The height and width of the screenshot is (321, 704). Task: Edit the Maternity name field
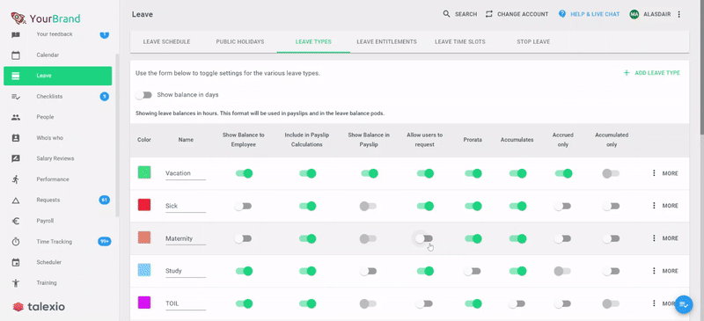click(186, 239)
